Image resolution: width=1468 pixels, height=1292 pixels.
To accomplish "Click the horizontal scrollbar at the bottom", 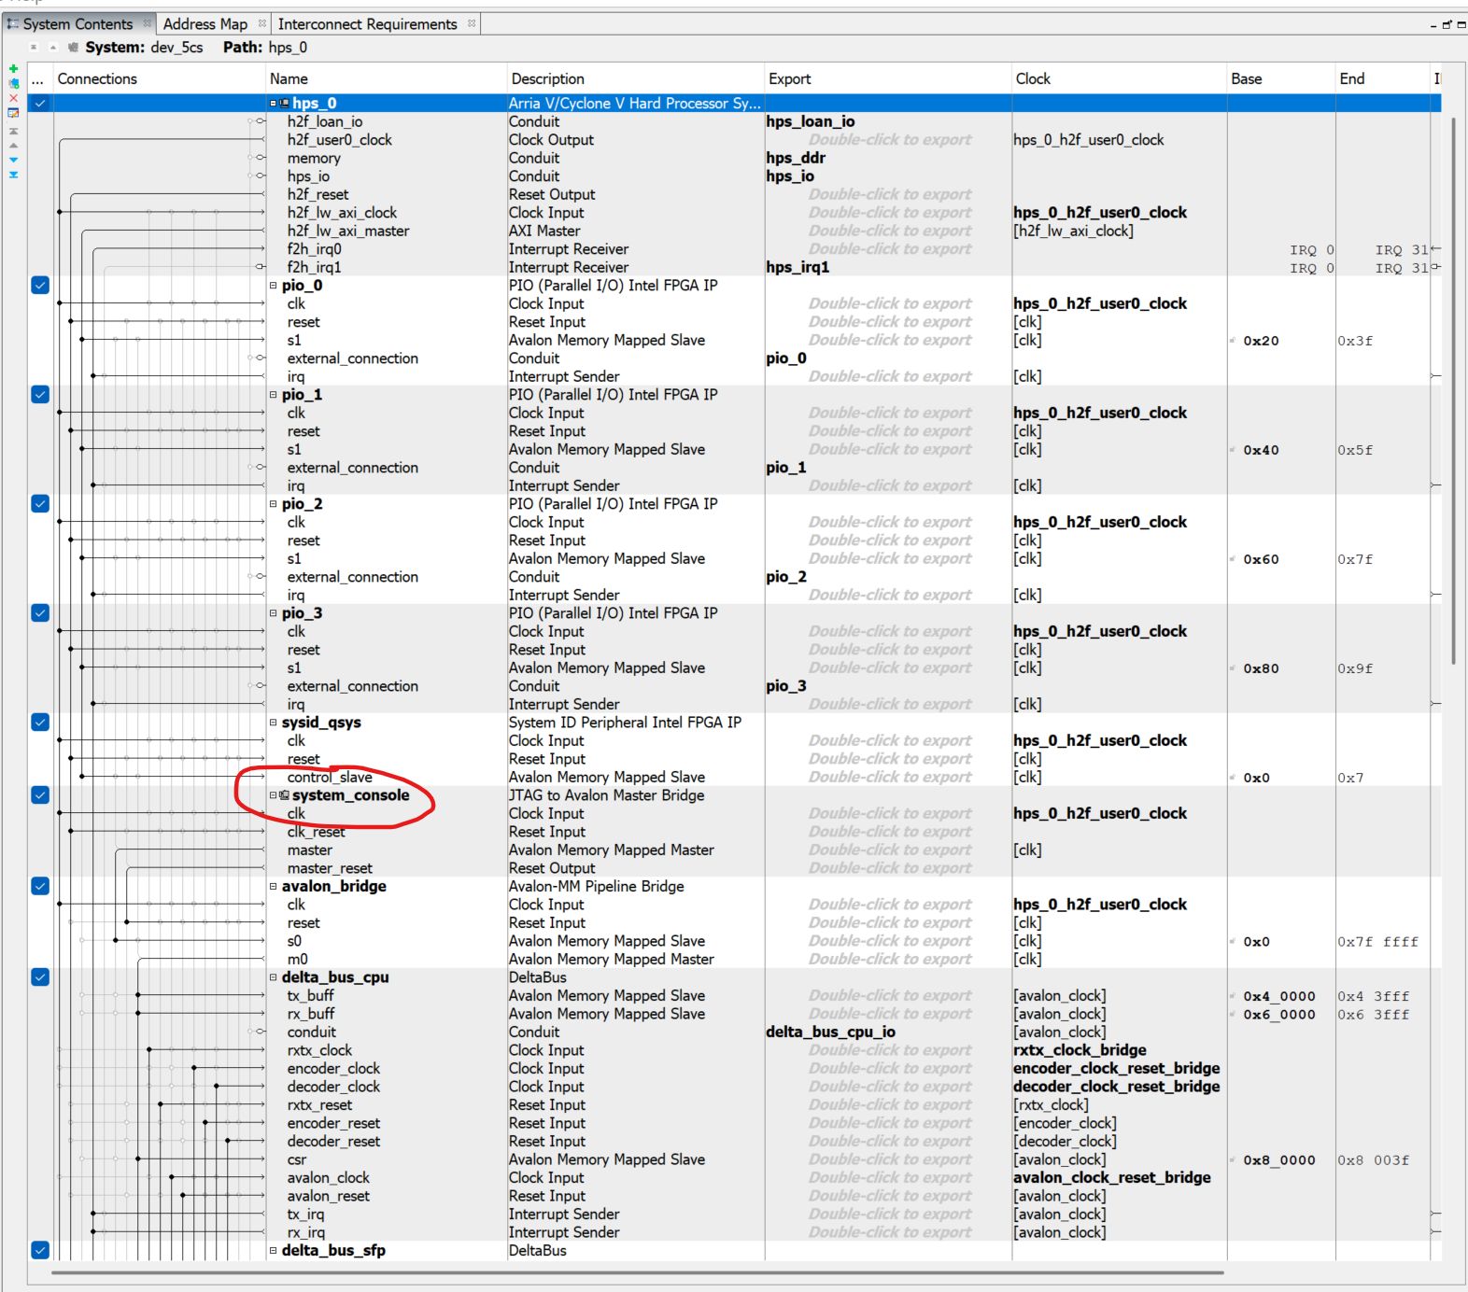I will click(637, 1272).
